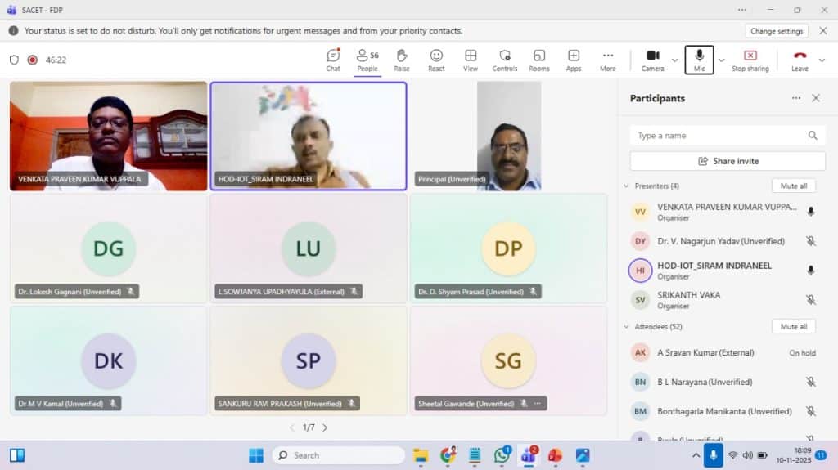
Task: Open the React emoji menu
Action: (436, 60)
